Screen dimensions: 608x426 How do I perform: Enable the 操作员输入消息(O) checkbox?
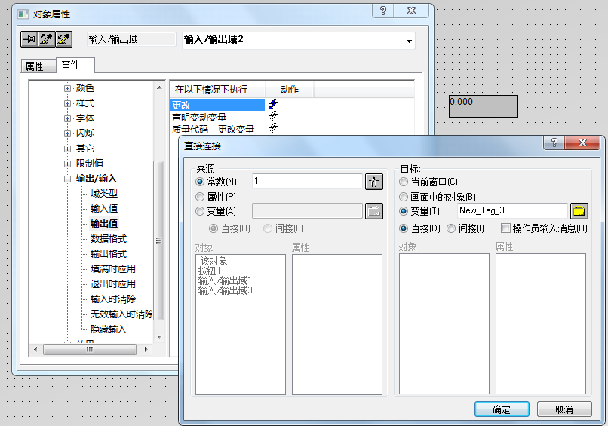[505, 228]
